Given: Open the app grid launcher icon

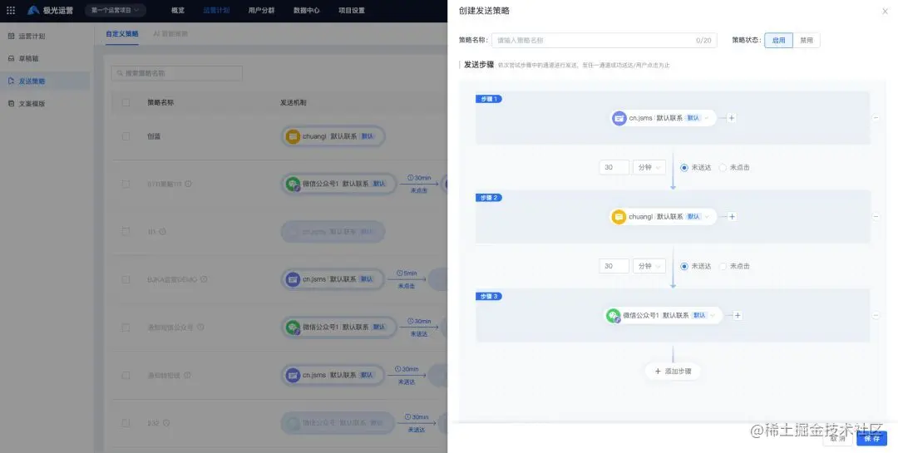Looking at the screenshot, I should [10, 10].
